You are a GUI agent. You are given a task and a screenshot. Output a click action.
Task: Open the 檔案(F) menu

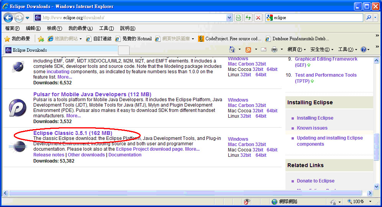(12, 28)
